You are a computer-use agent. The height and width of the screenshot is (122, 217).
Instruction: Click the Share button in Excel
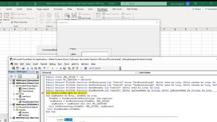coord(197,9)
